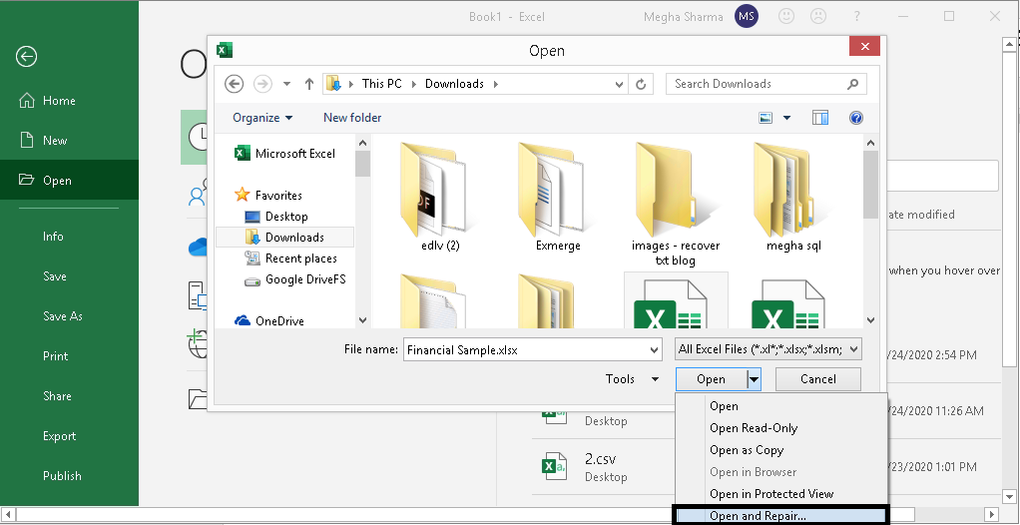The image size is (1020, 525).
Task: Click Downloads in the address bar
Action: click(x=454, y=83)
